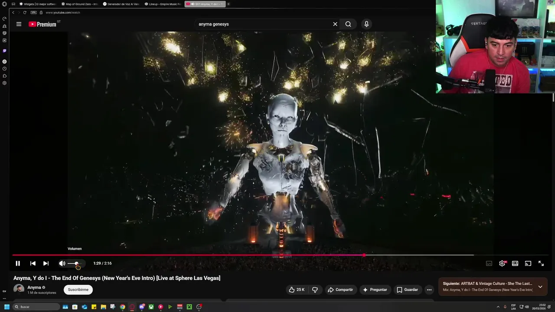The width and height of the screenshot is (555, 312).
Task: Dislike the video
Action: (315, 289)
